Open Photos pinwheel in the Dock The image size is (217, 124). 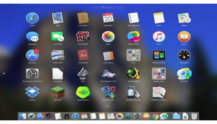click(x=120, y=116)
